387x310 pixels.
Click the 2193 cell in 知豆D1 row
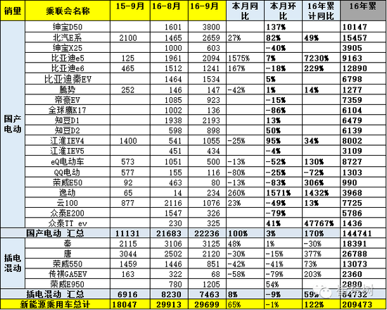207,120
